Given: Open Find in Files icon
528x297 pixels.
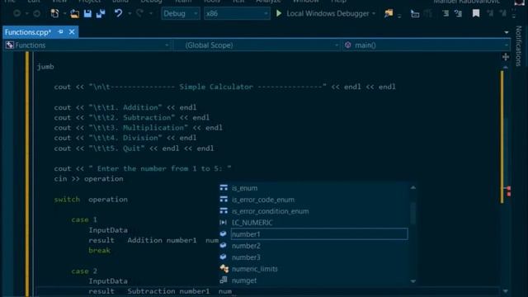Looking at the screenshot, I should coord(389,13).
